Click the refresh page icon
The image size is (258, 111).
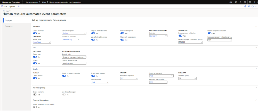[252, 6]
